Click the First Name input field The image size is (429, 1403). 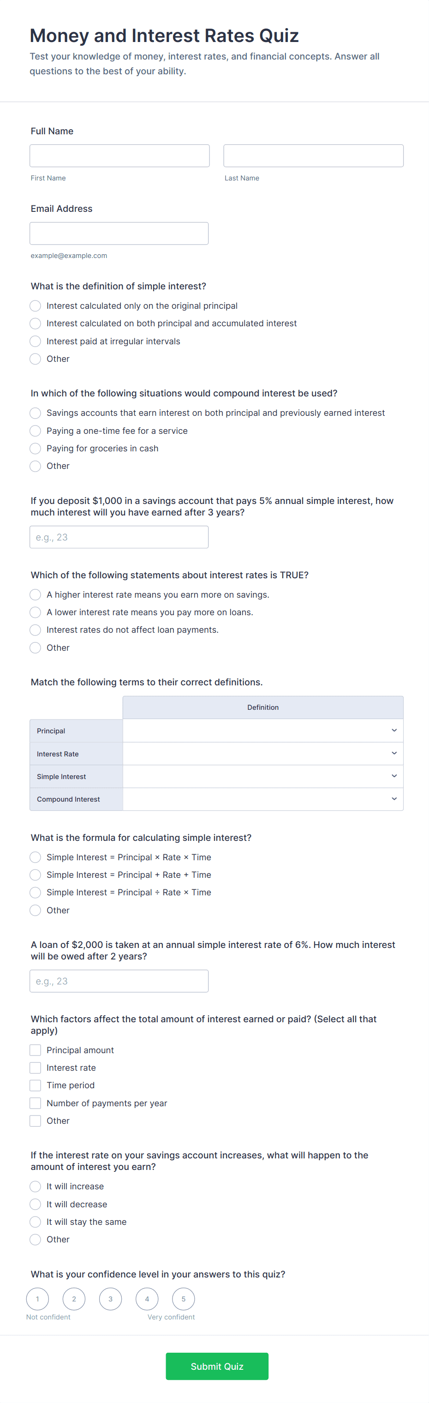pyautogui.click(x=119, y=156)
